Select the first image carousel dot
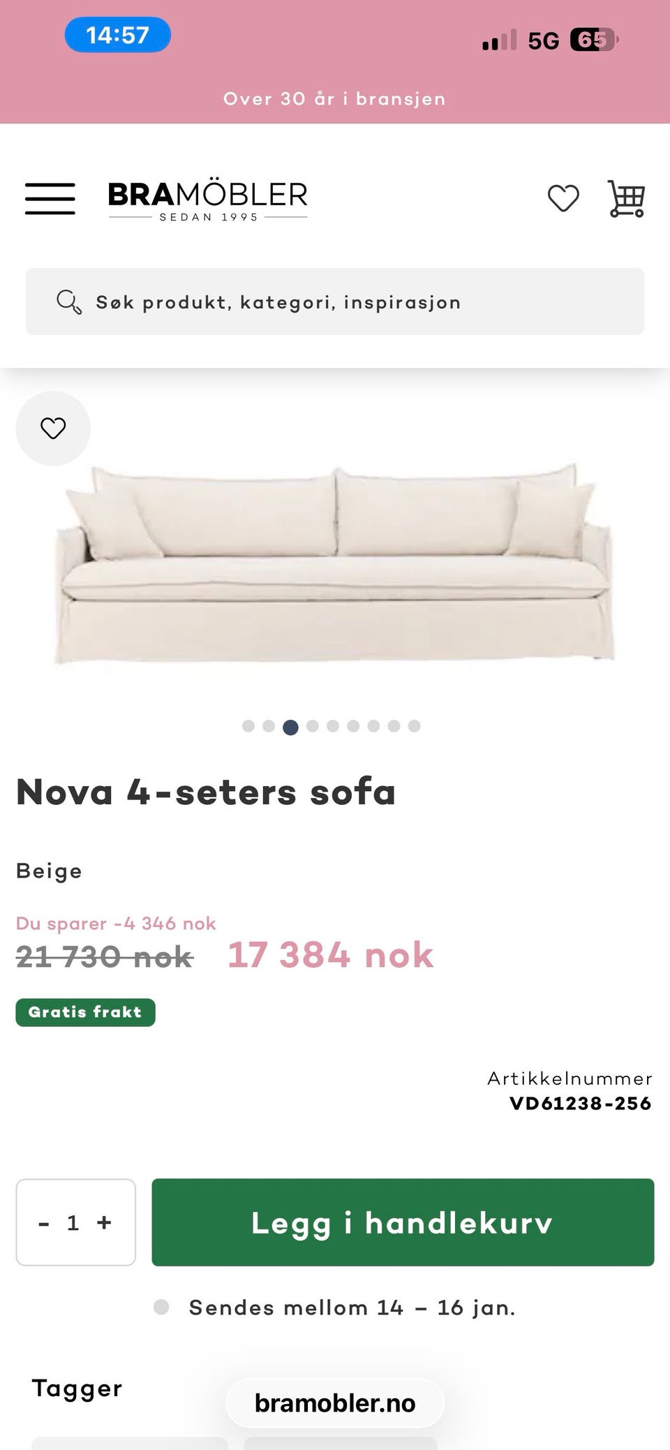 click(x=248, y=726)
